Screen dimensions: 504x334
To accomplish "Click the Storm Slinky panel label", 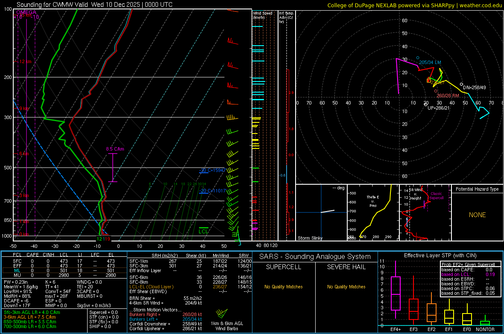I will (310, 238).
